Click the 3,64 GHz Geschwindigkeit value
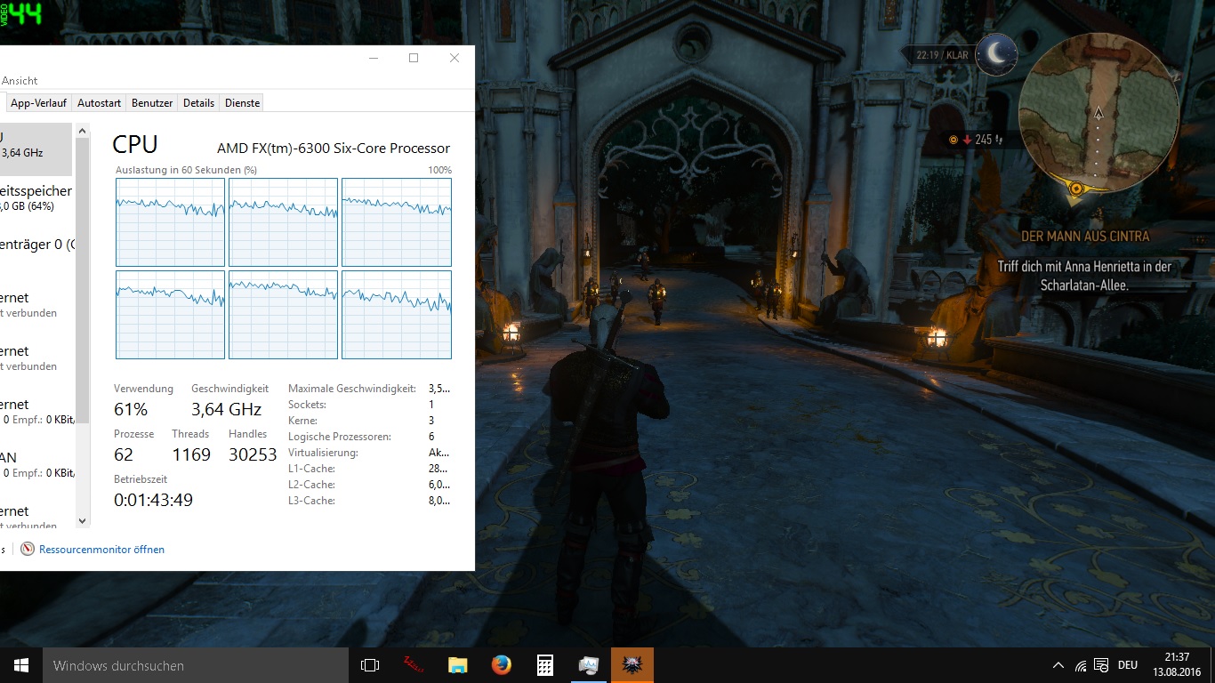This screenshot has height=683, width=1215. (226, 409)
